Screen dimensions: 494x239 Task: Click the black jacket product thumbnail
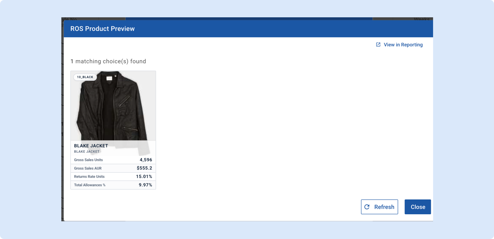coord(113,106)
